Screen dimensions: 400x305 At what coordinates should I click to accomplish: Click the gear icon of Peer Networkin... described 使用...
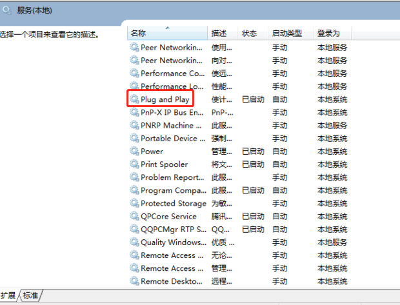134,46
